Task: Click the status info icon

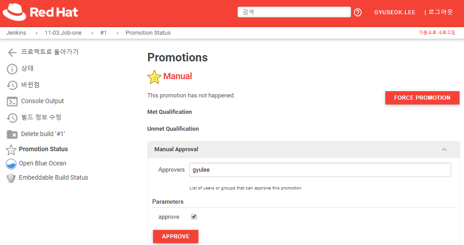Action: [x=12, y=69]
